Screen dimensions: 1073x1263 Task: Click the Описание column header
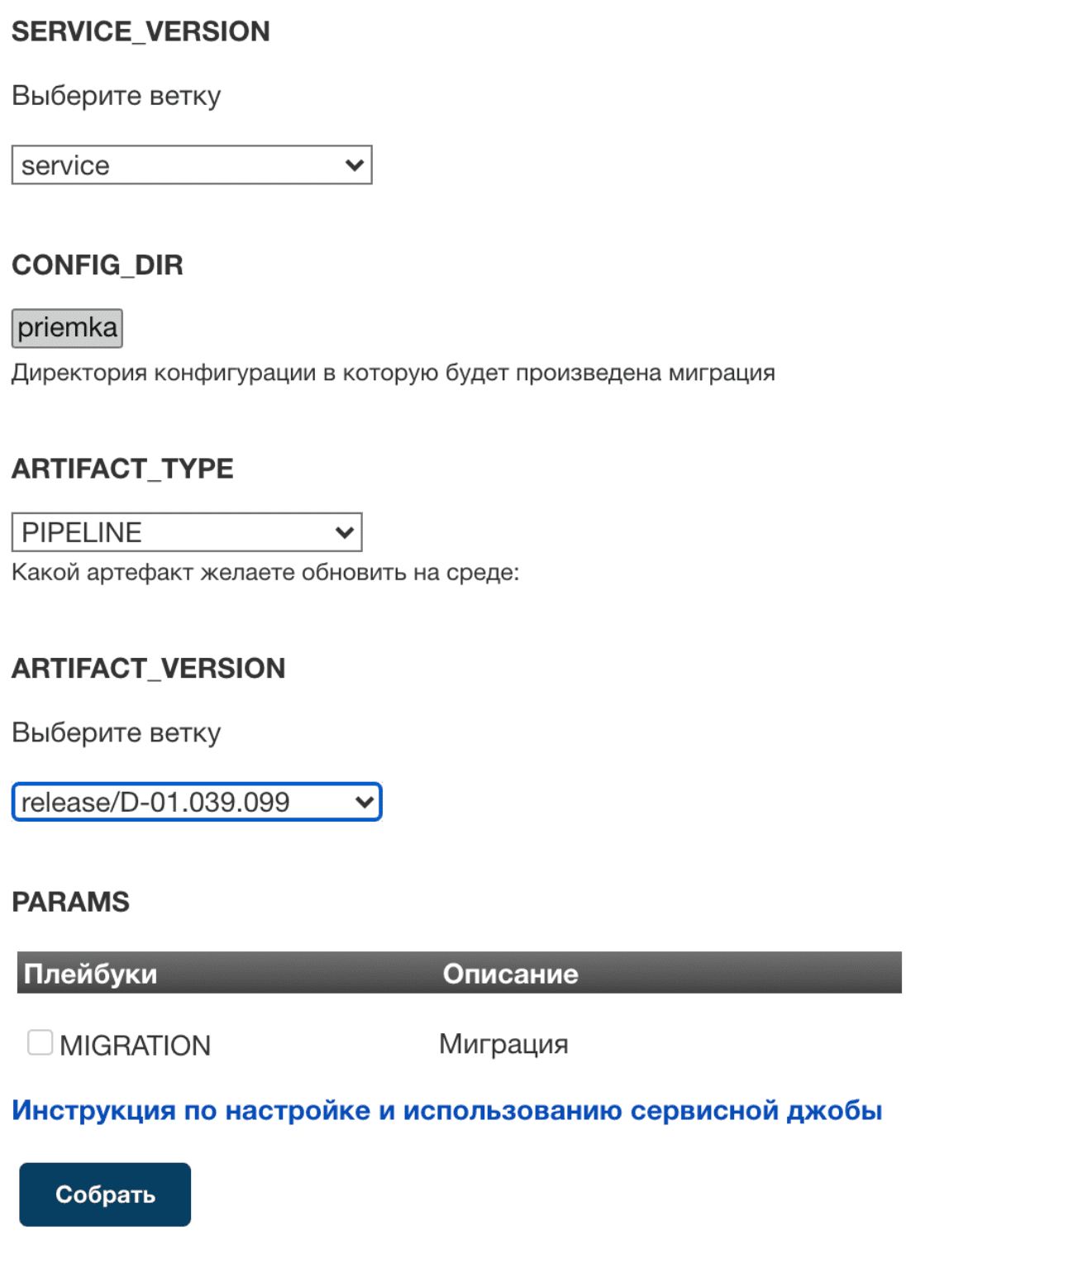click(510, 974)
